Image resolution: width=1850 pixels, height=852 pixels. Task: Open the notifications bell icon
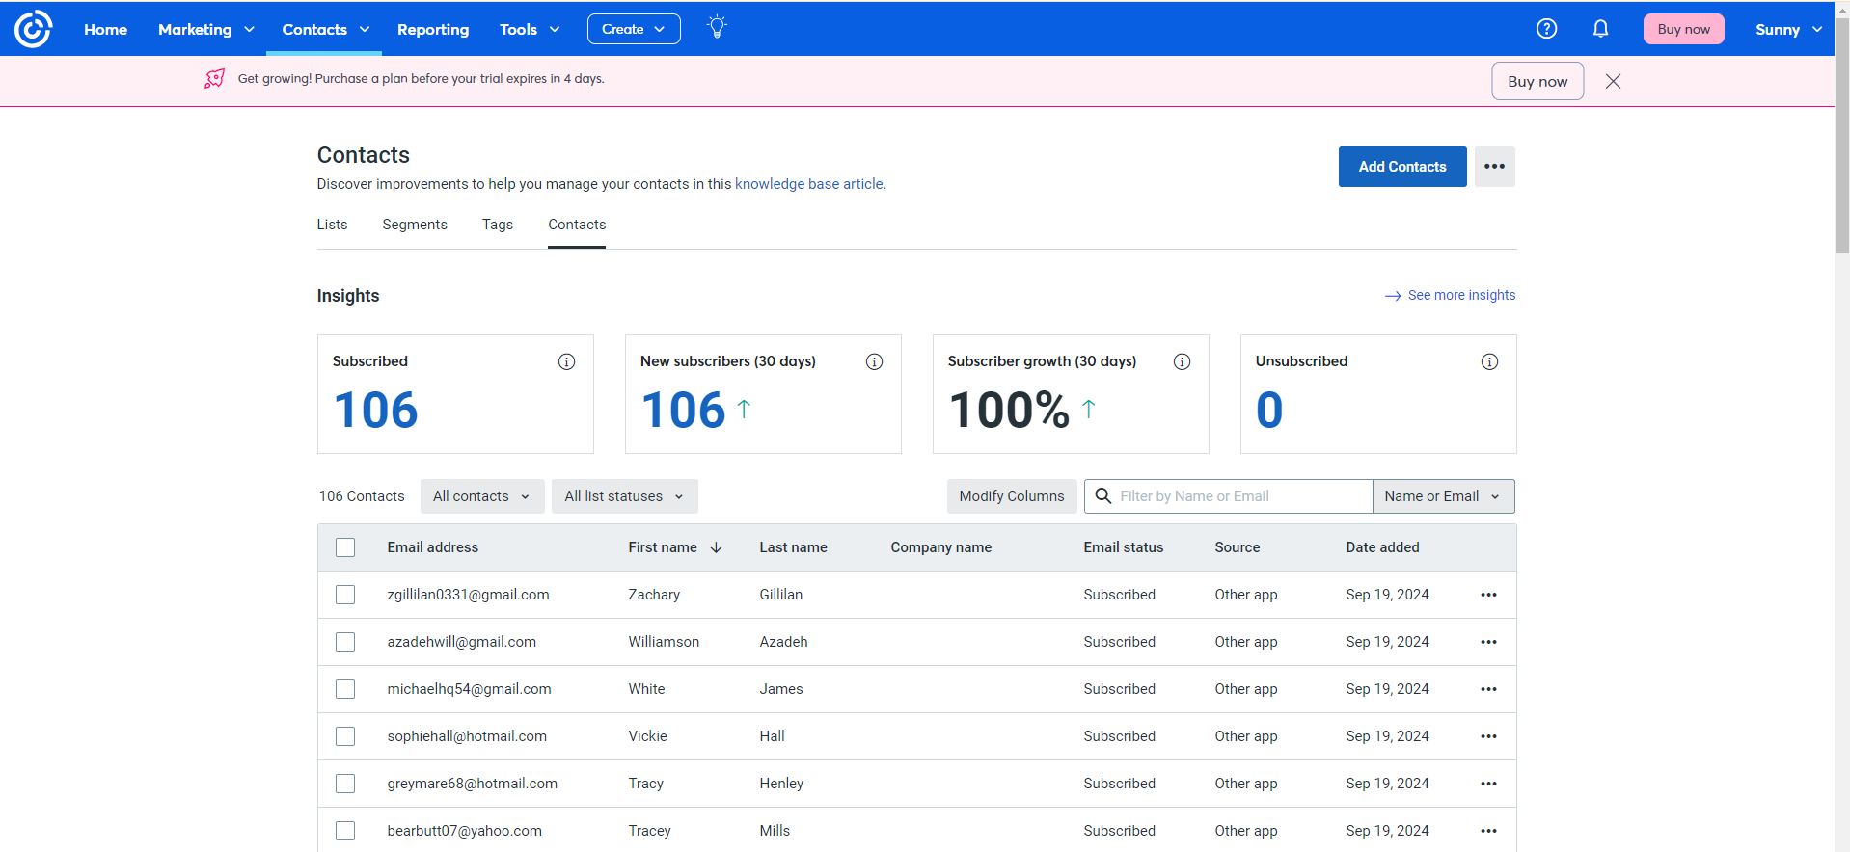pyautogui.click(x=1600, y=29)
